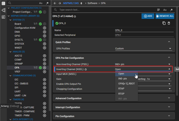The image size is (179, 121).
Task: Add a UART module instance
Action: point(44,92)
